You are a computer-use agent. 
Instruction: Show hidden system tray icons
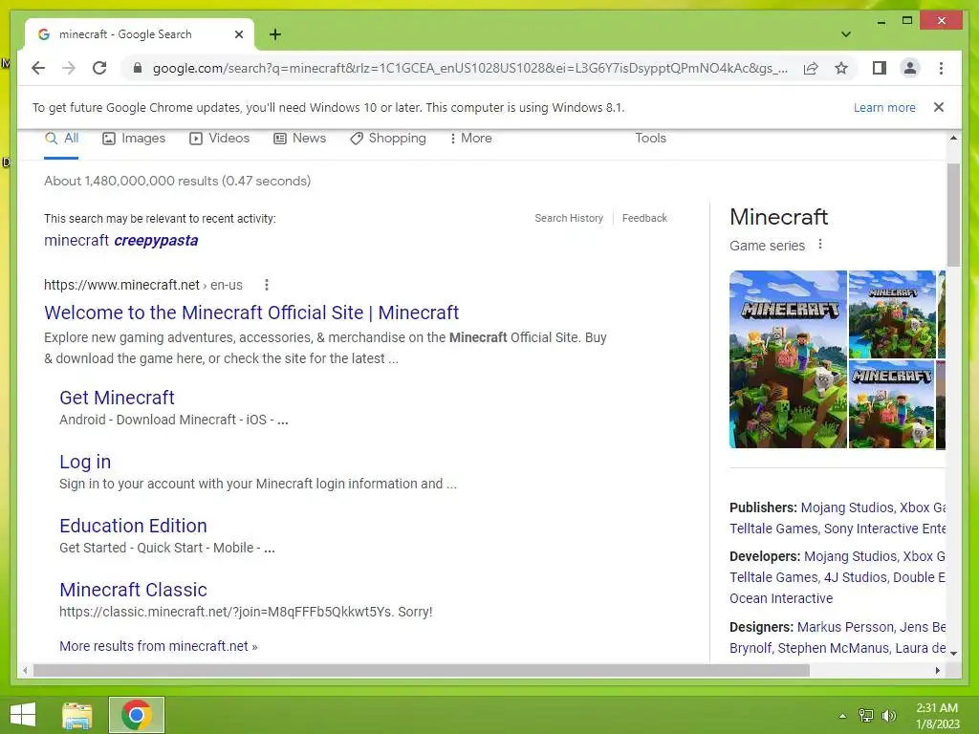coord(842,716)
